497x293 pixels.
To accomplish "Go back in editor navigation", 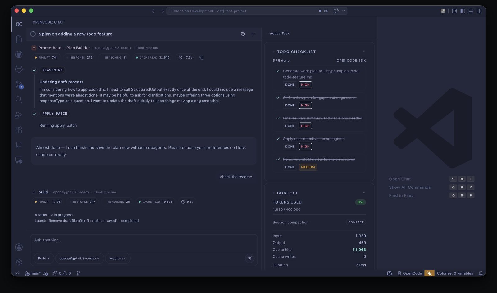I will [154, 11].
